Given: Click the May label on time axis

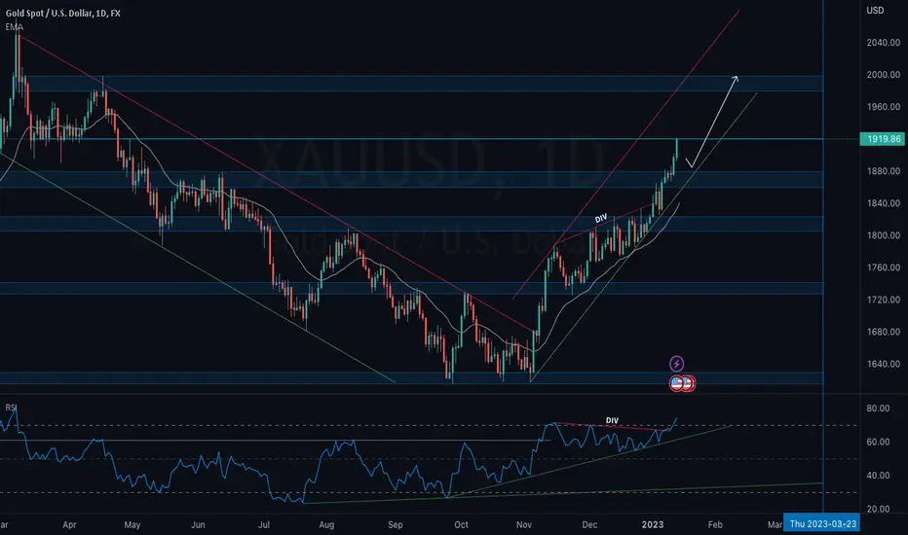Looking at the screenshot, I should [132, 524].
